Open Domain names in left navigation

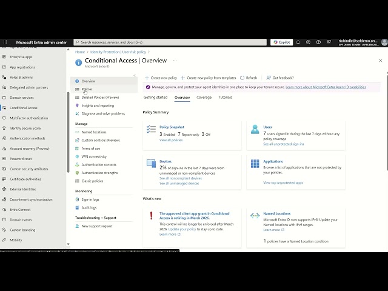[x=21, y=219]
